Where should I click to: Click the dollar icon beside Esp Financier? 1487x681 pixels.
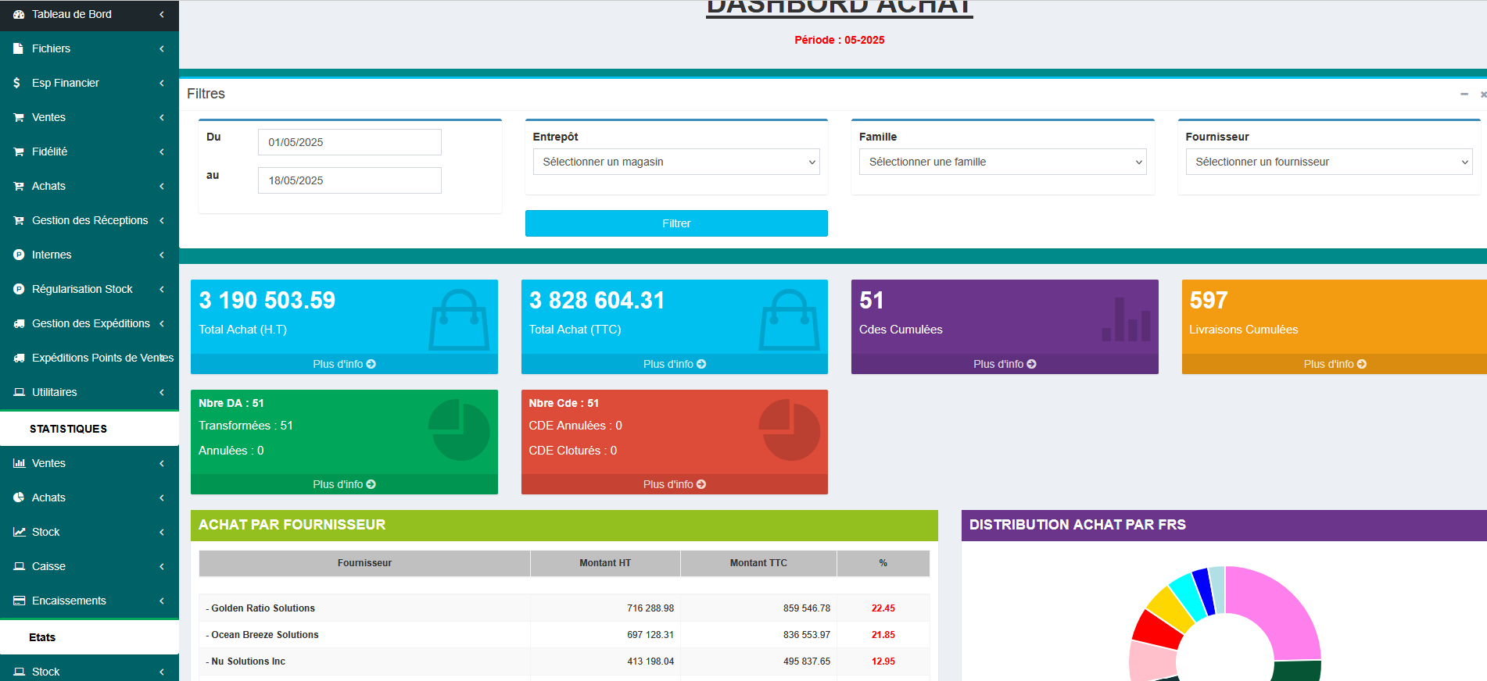pyautogui.click(x=17, y=83)
